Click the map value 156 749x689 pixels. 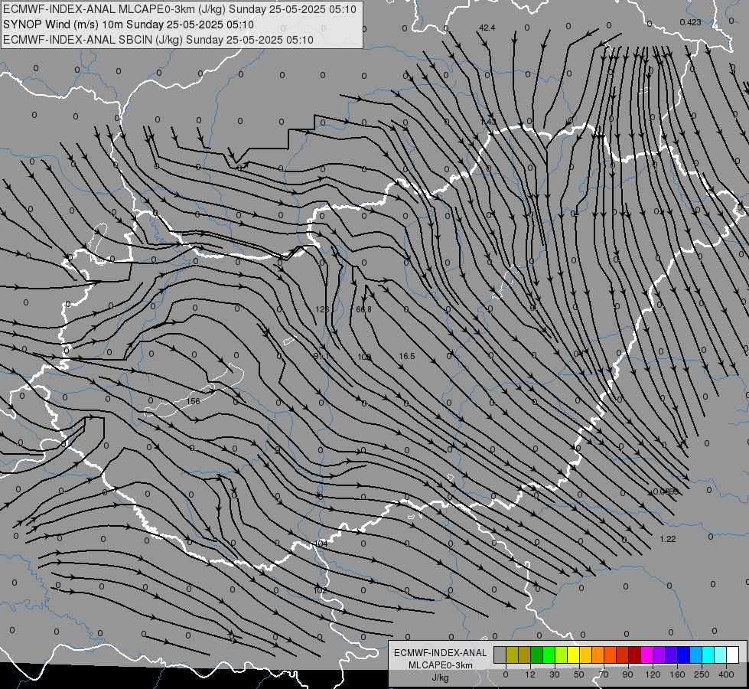tap(193, 401)
